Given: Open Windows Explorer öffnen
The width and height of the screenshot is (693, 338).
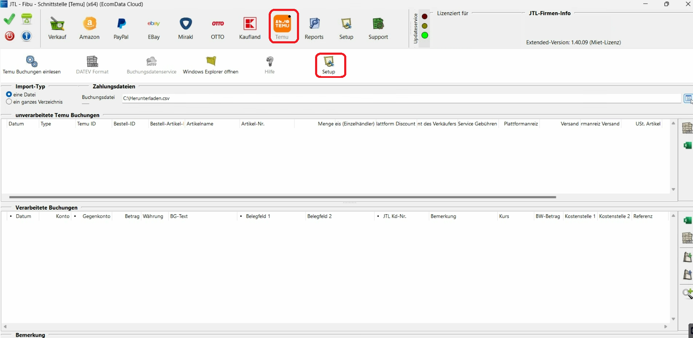Looking at the screenshot, I should pyautogui.click(x=210, y=65).
